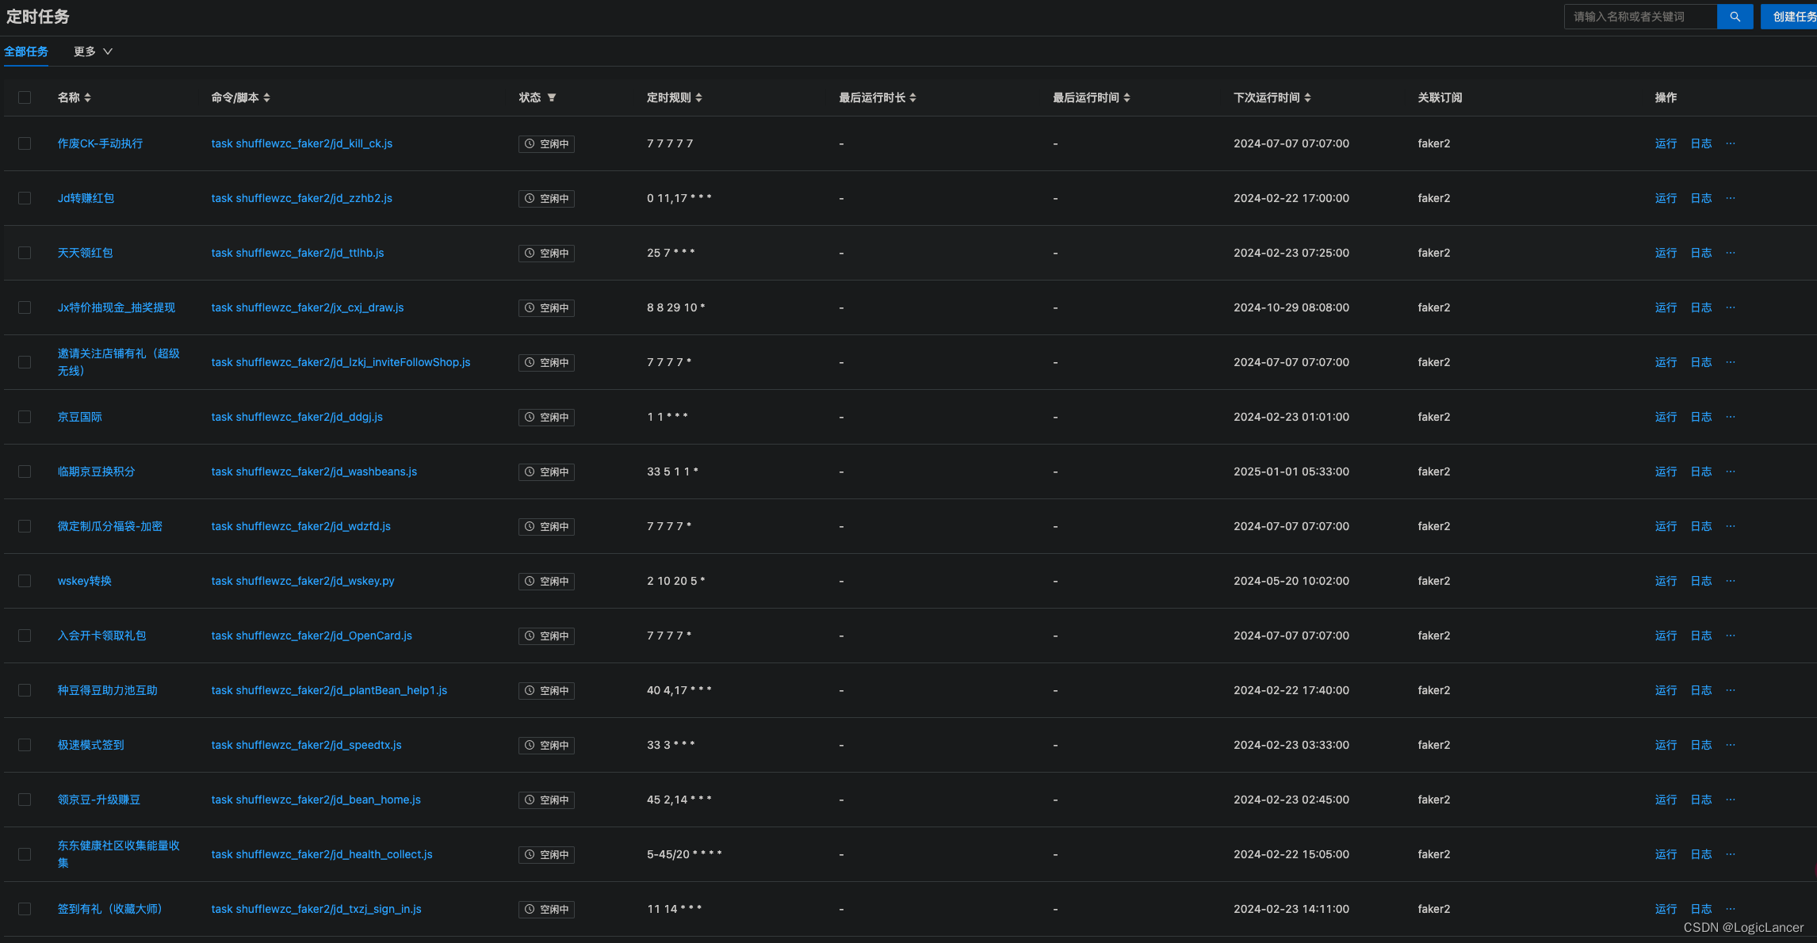Screen dimensions: 1817x943
Task: Open more actions for Jd转赚红包 row
Action: pos(1731,198)
